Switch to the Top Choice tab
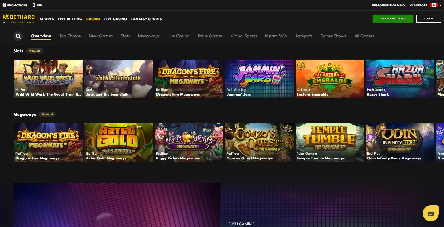Viewport: 444px width, 227px height. [x=70, y=36]
